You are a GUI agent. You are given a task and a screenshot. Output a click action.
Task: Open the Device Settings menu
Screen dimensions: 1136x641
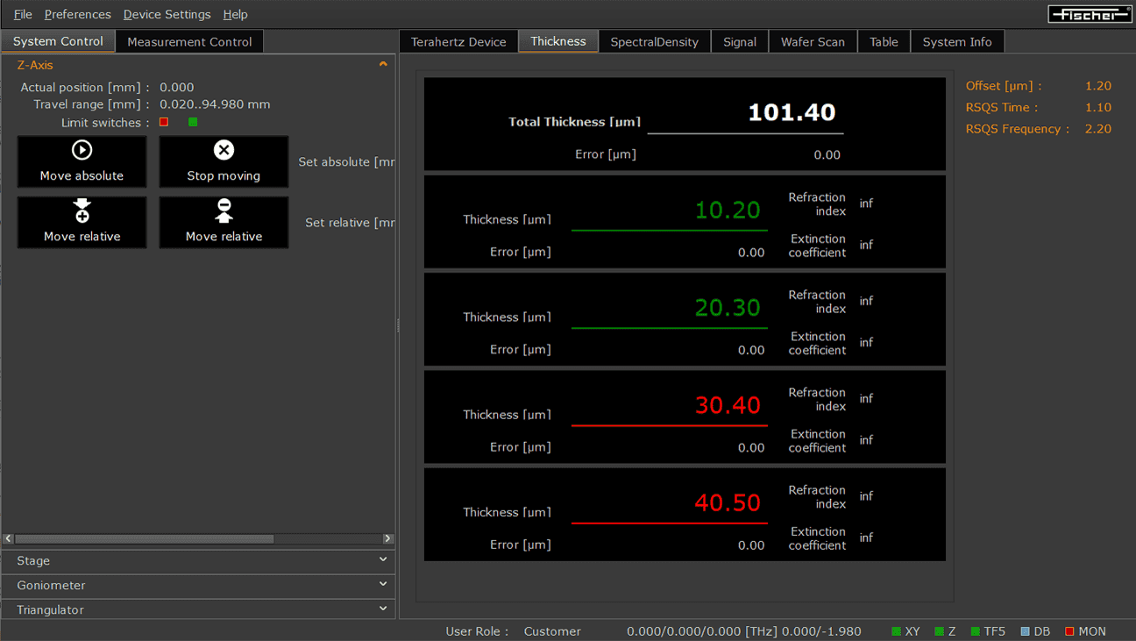pos(167,14)
